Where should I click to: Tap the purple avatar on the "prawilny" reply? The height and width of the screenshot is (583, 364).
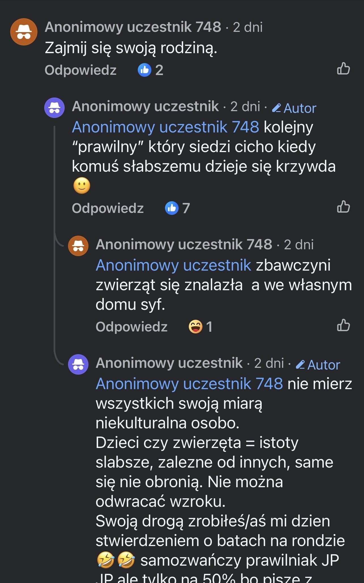pyautogui.click(x=54, y=108)
